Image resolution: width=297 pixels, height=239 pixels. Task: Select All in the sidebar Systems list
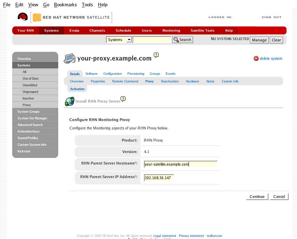[x=35, y=72]
